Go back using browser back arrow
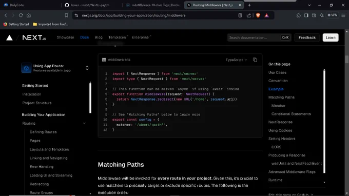The image size is (349, 196). (6, 15)
